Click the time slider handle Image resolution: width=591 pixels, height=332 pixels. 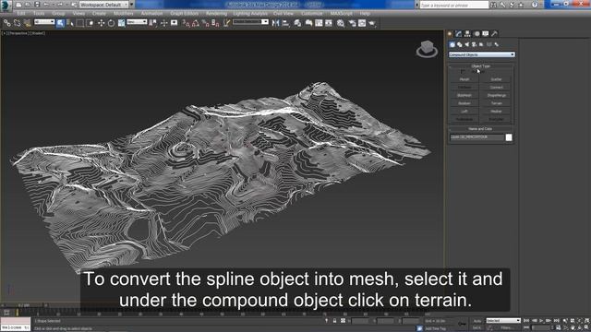click(x=24, y=305)
